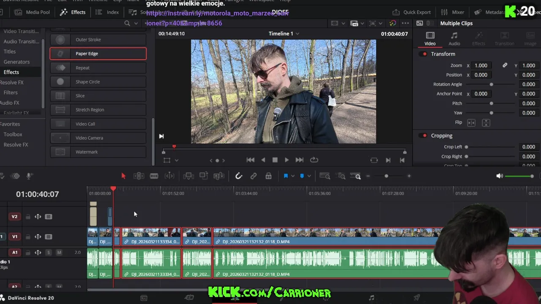Edit the Zoom X value field
The width and height of the screenshot is (541, 304).
tap(481, 65)
